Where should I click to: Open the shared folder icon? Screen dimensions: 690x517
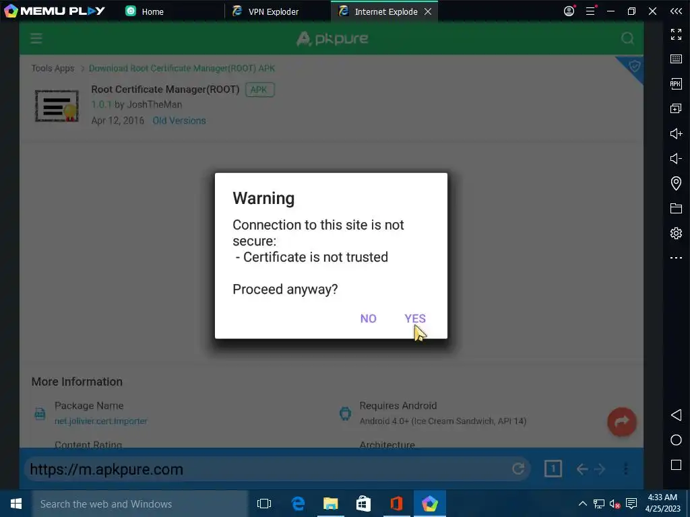[676, 208]
